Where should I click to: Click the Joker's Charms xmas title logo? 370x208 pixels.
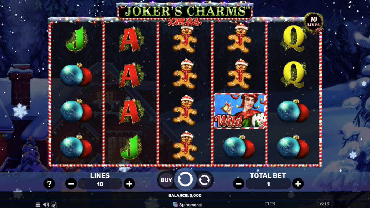[185, 13]
